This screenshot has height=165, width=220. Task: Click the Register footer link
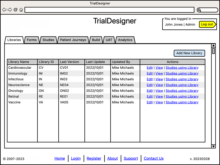coord(94,158)
